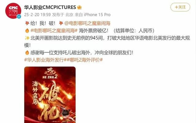Follow the account with +关注 button
196x123 pixels.
click(180, 7)
